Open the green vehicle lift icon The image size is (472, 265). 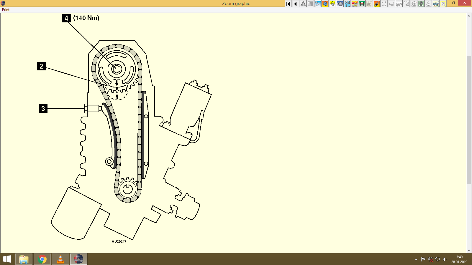(x=362, y=4)
